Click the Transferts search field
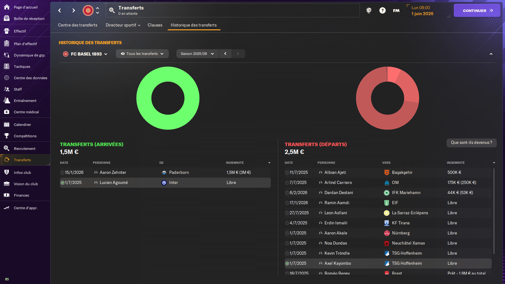The width and height of the screenshot is (505, 284). [233, 10]
